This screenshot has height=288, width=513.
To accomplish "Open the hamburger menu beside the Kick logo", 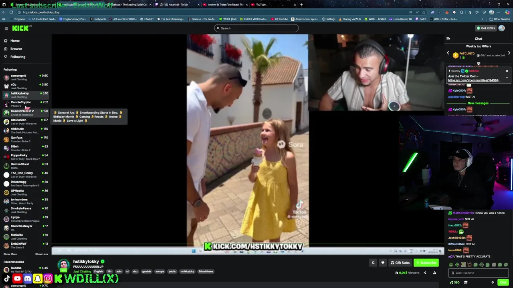I will [x=6, y=28].
